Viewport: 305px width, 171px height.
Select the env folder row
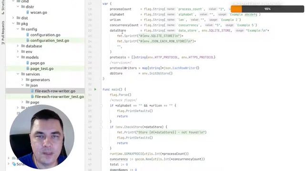45,52
